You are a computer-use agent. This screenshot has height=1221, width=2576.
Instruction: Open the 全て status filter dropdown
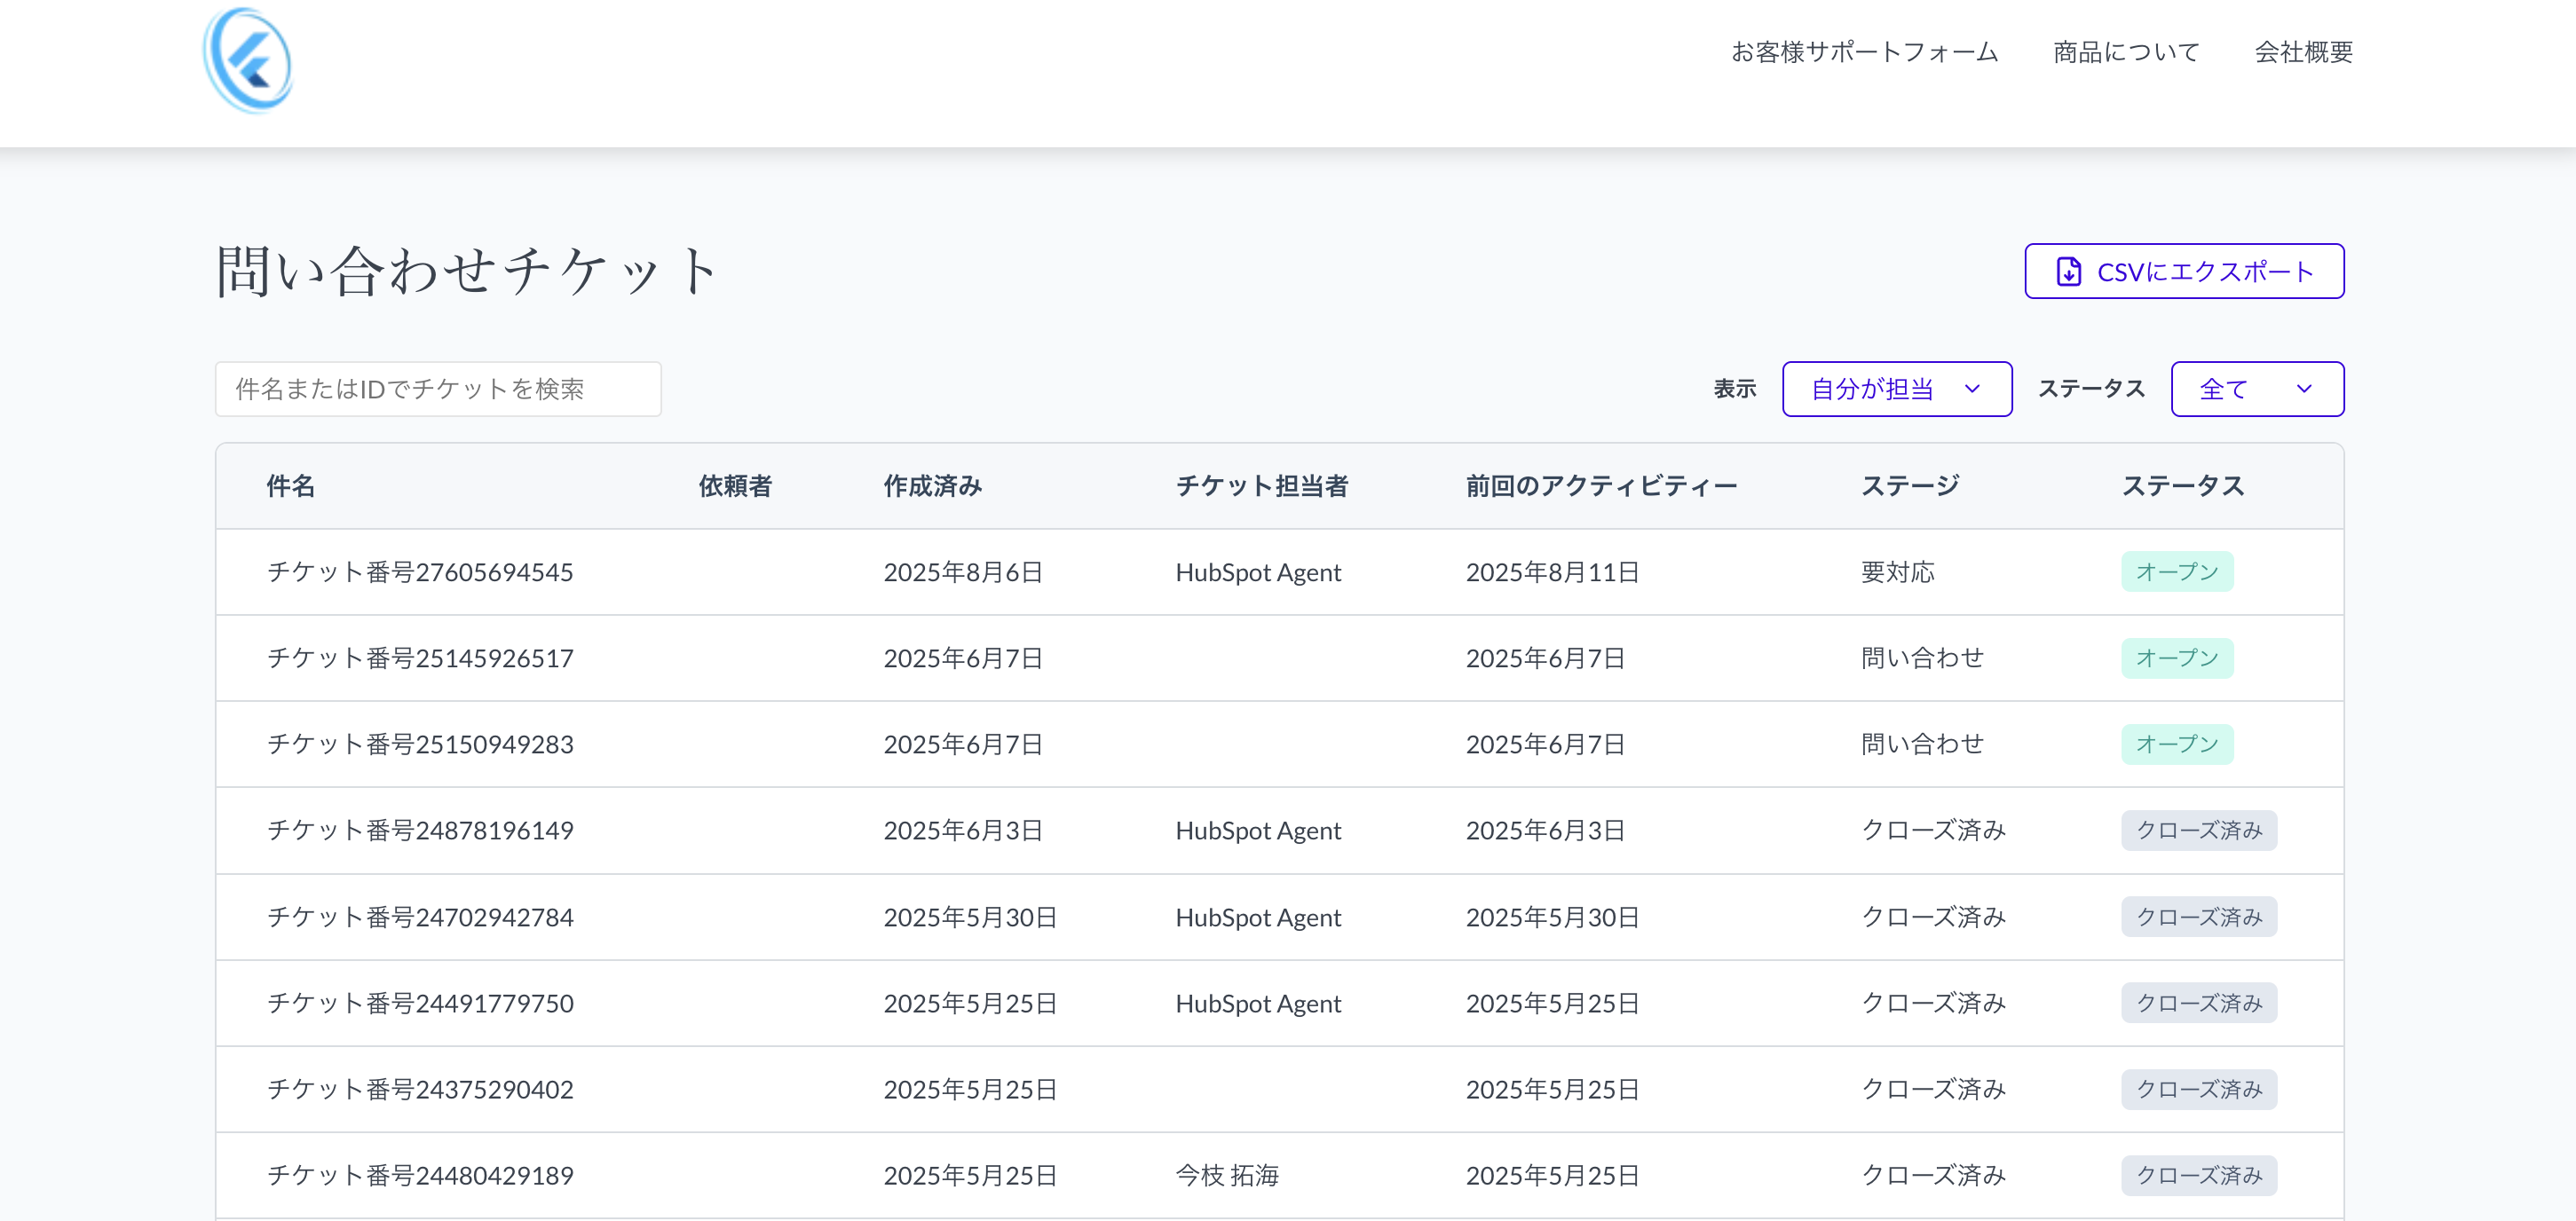click(x=2256, y=389)
